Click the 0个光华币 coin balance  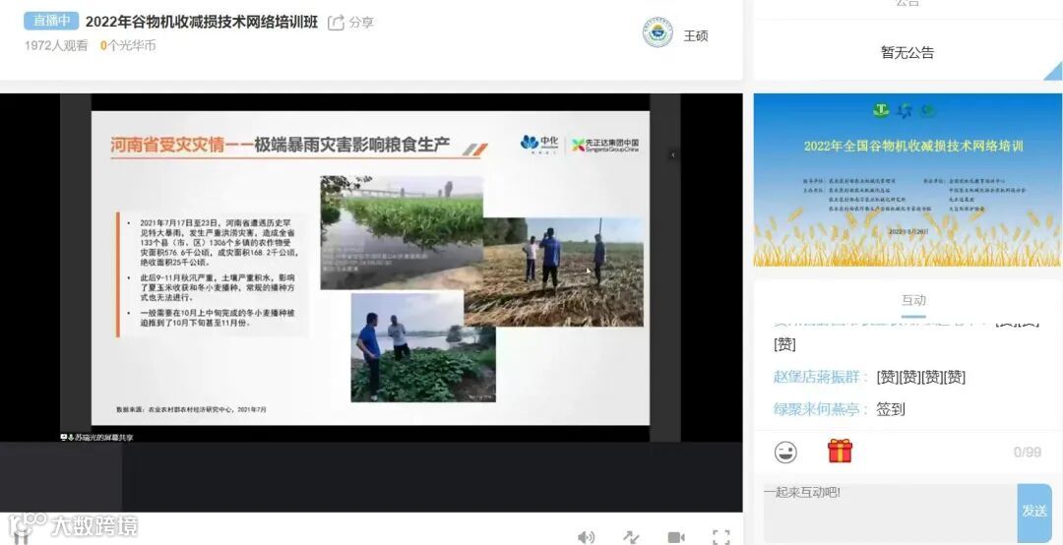click(x=127, y=45)
